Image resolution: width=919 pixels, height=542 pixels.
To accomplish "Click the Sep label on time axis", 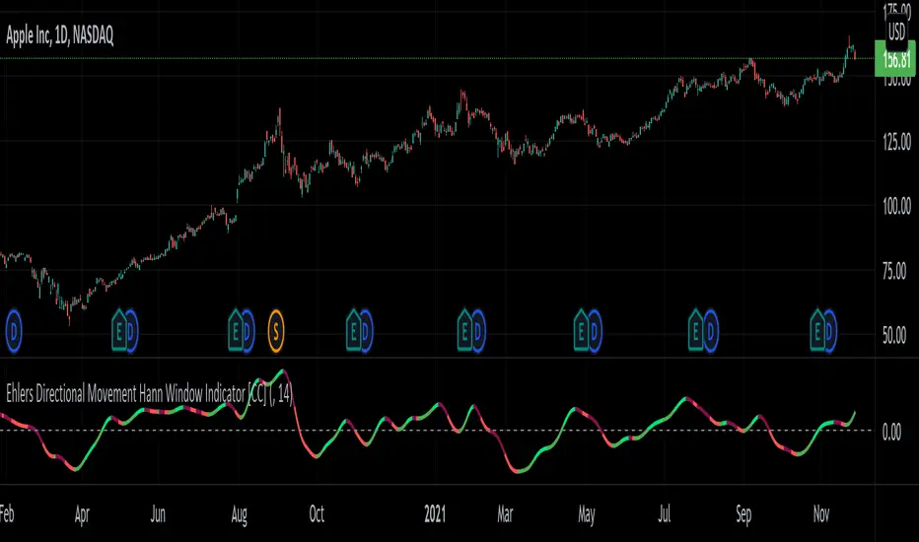I will [x=743, y=514].
